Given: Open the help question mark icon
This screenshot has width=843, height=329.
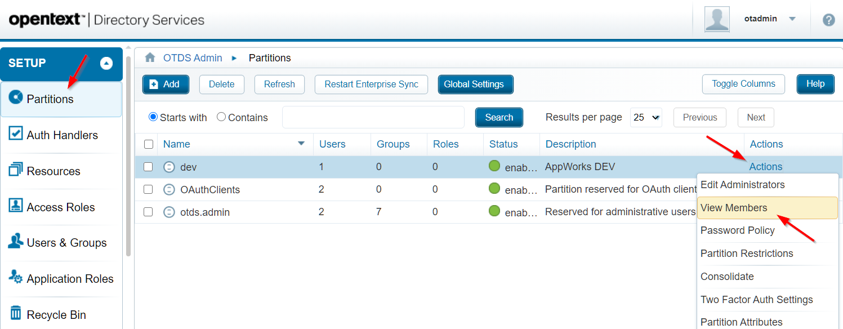Looking at the screenshot, I should coord(828,20).
